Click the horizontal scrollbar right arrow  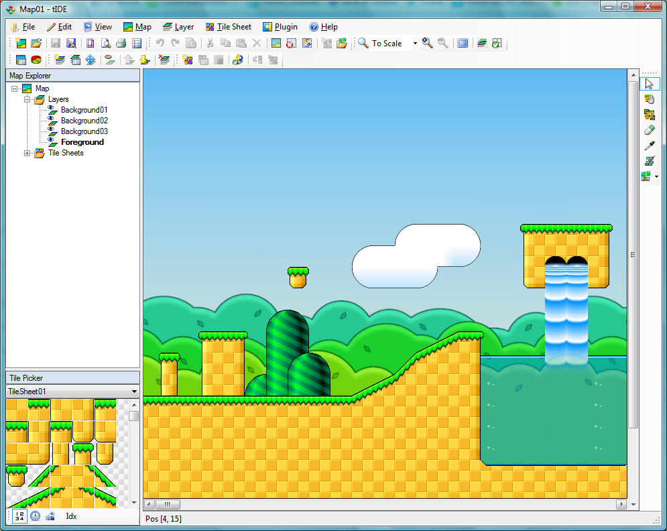(622, 504)
